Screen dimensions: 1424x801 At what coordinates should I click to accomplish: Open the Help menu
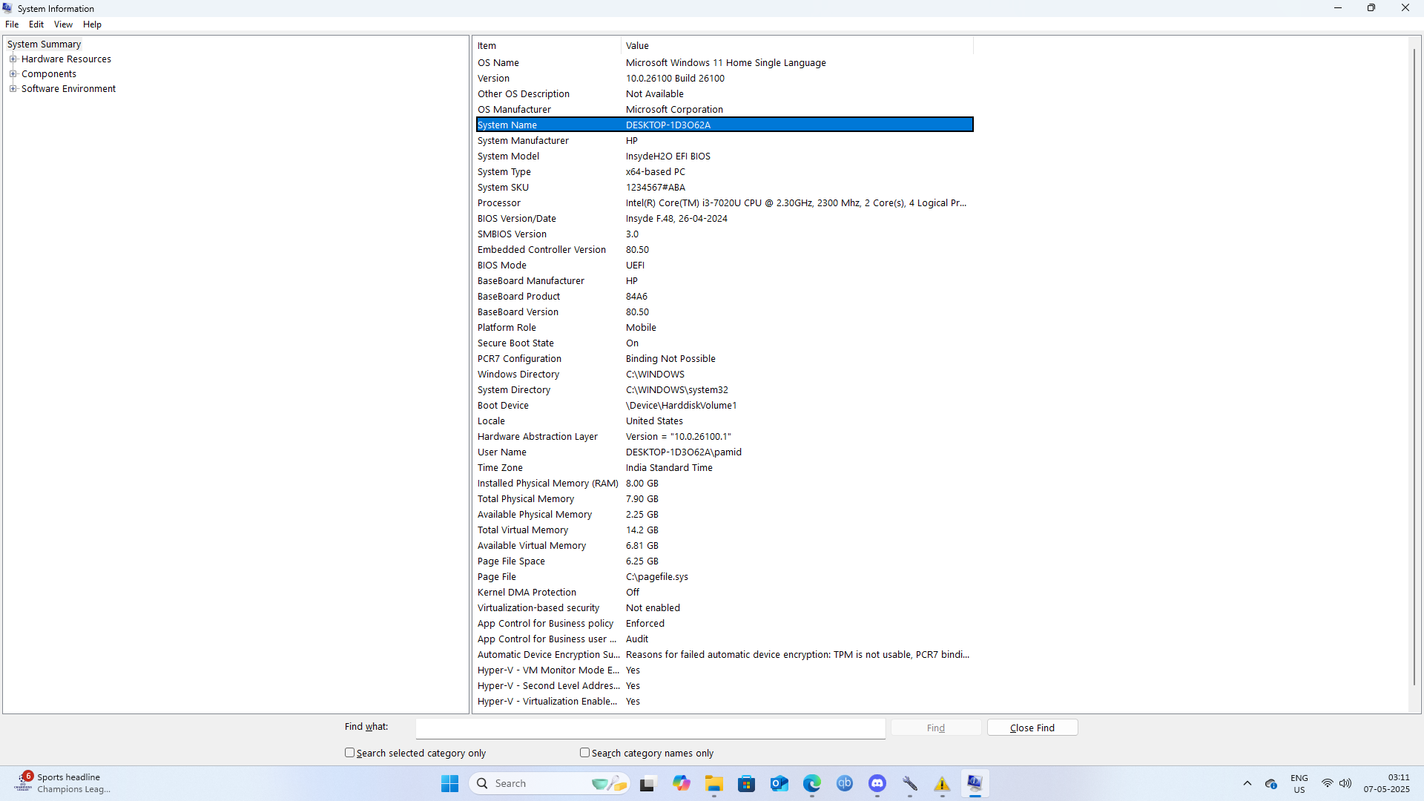point(92,24)
